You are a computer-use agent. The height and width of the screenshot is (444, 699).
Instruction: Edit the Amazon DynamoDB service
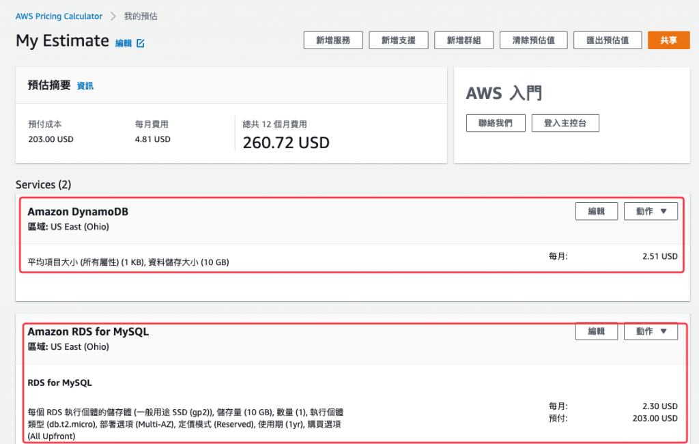[597, 211]
